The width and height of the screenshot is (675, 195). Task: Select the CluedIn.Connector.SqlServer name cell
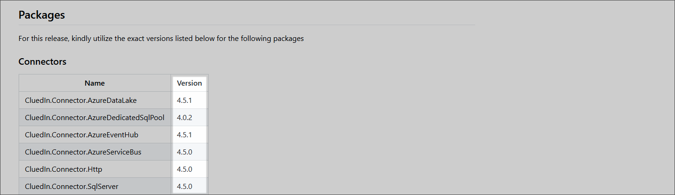tap(71, 187)
